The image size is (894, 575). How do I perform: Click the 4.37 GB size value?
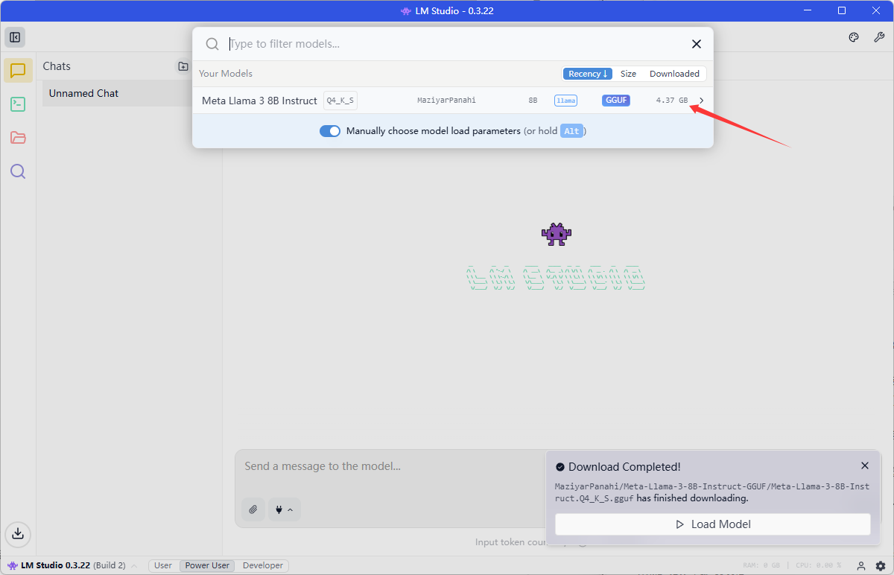[672, 101]
